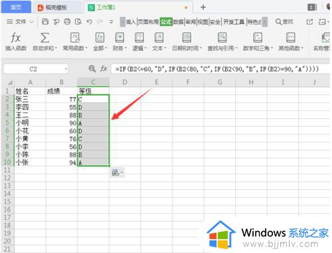Click the header cell 成绩
Screen dimensions: 332x253
(62, 91)
